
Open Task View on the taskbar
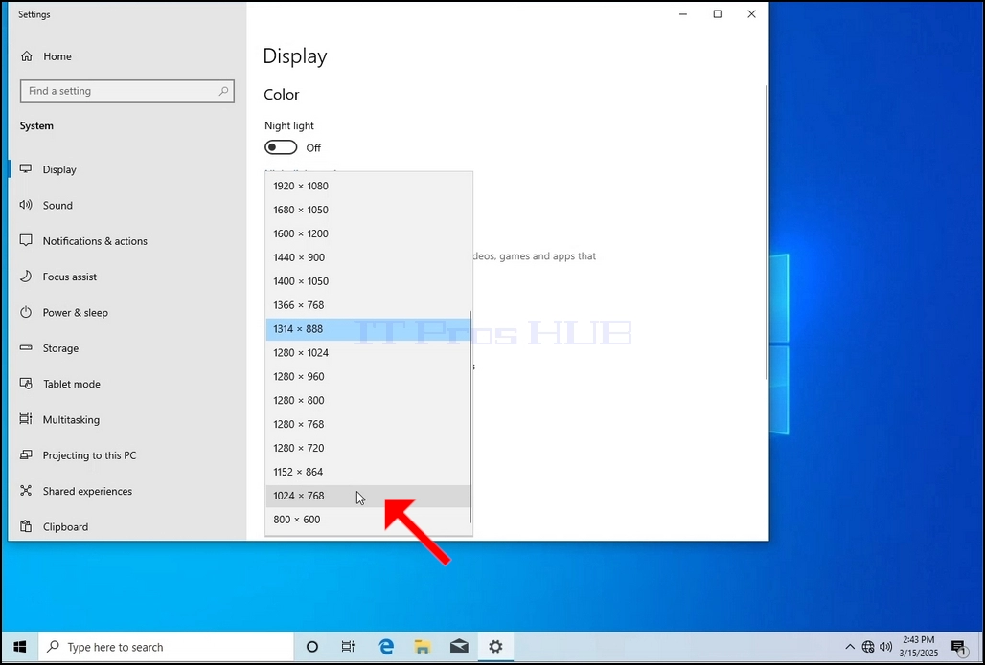pos(348,647)
